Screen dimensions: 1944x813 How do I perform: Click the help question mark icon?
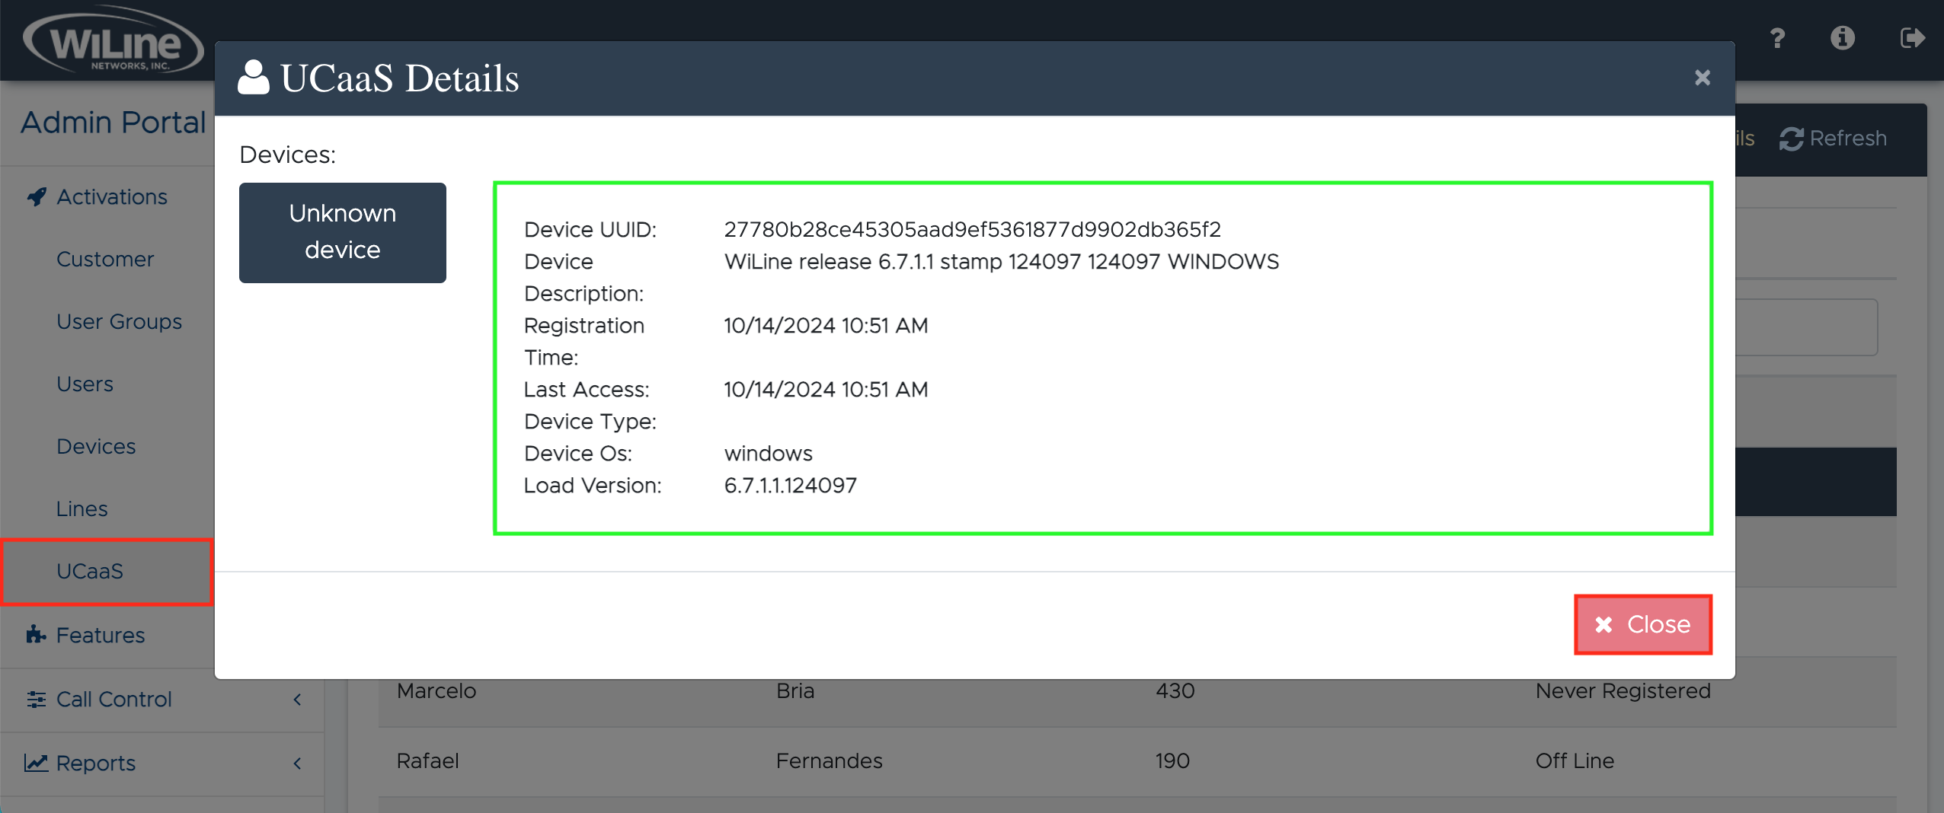pos(1777,38)
